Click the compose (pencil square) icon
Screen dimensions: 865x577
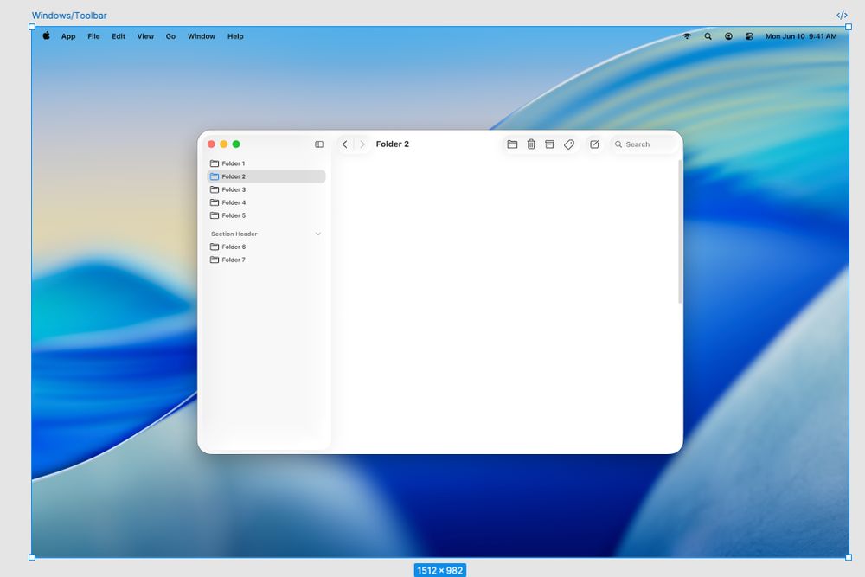pyautogui.click(x=594, y=144)
